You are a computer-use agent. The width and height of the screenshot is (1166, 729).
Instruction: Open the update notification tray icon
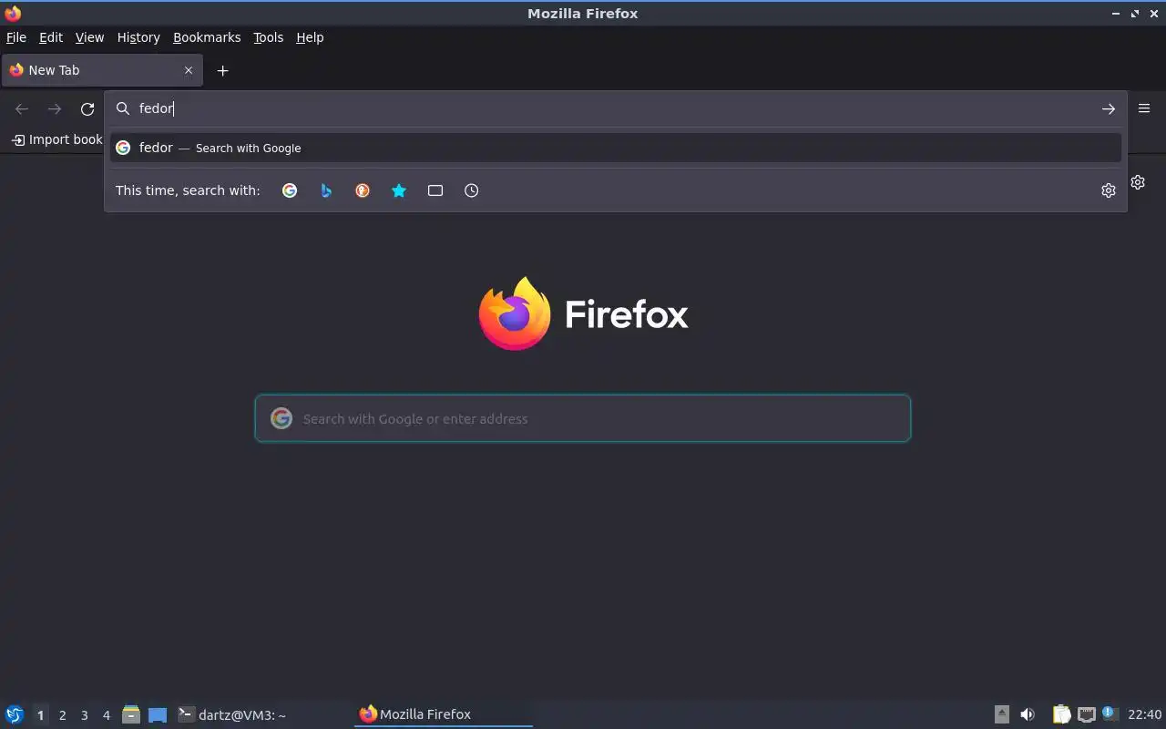click(x=1109, y=714)
